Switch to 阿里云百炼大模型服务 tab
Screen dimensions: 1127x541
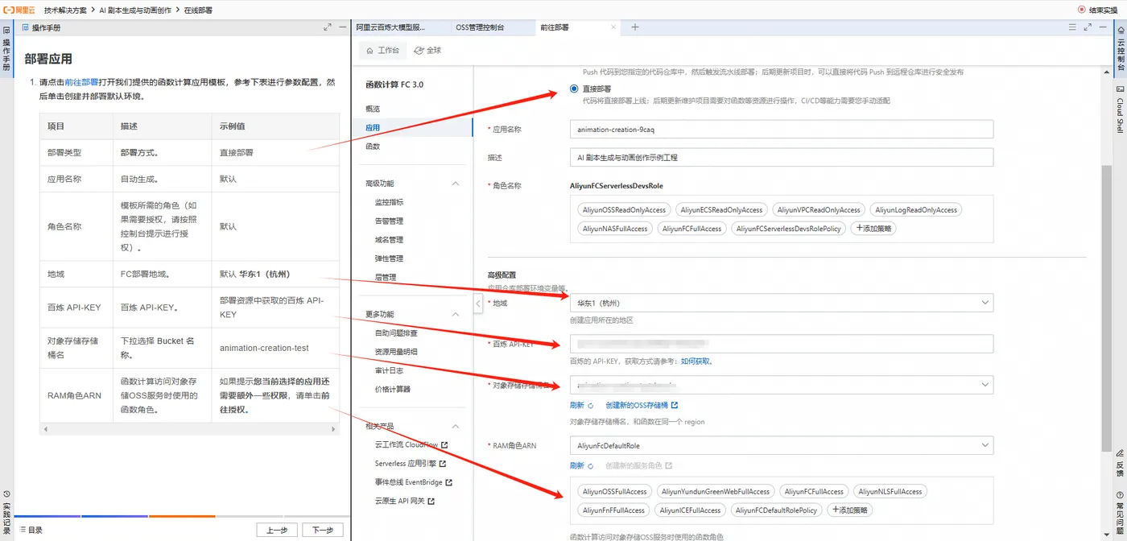[x=391, y=27]
